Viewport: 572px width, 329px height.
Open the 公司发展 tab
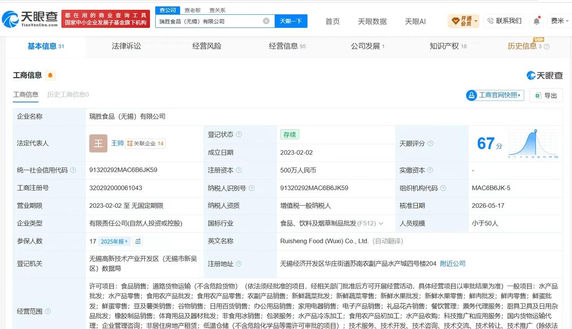(367, 46)
